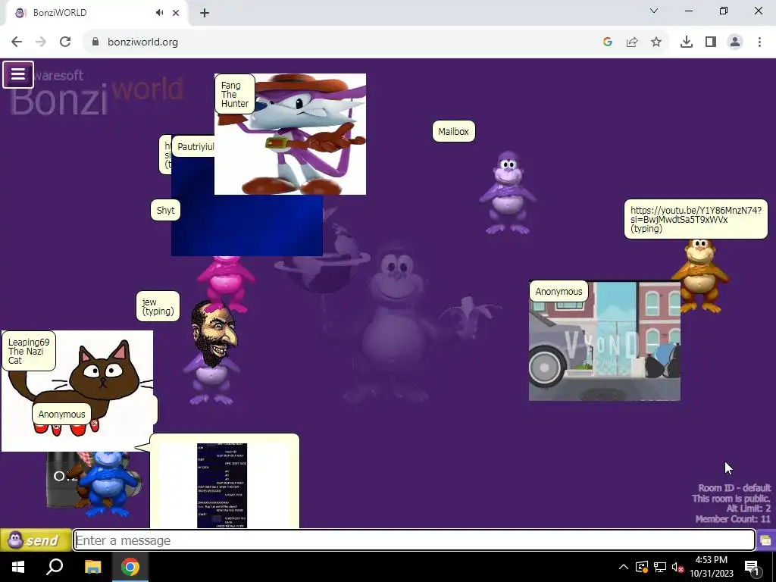Open the Chrome profile menu

[x=735, y=42]
